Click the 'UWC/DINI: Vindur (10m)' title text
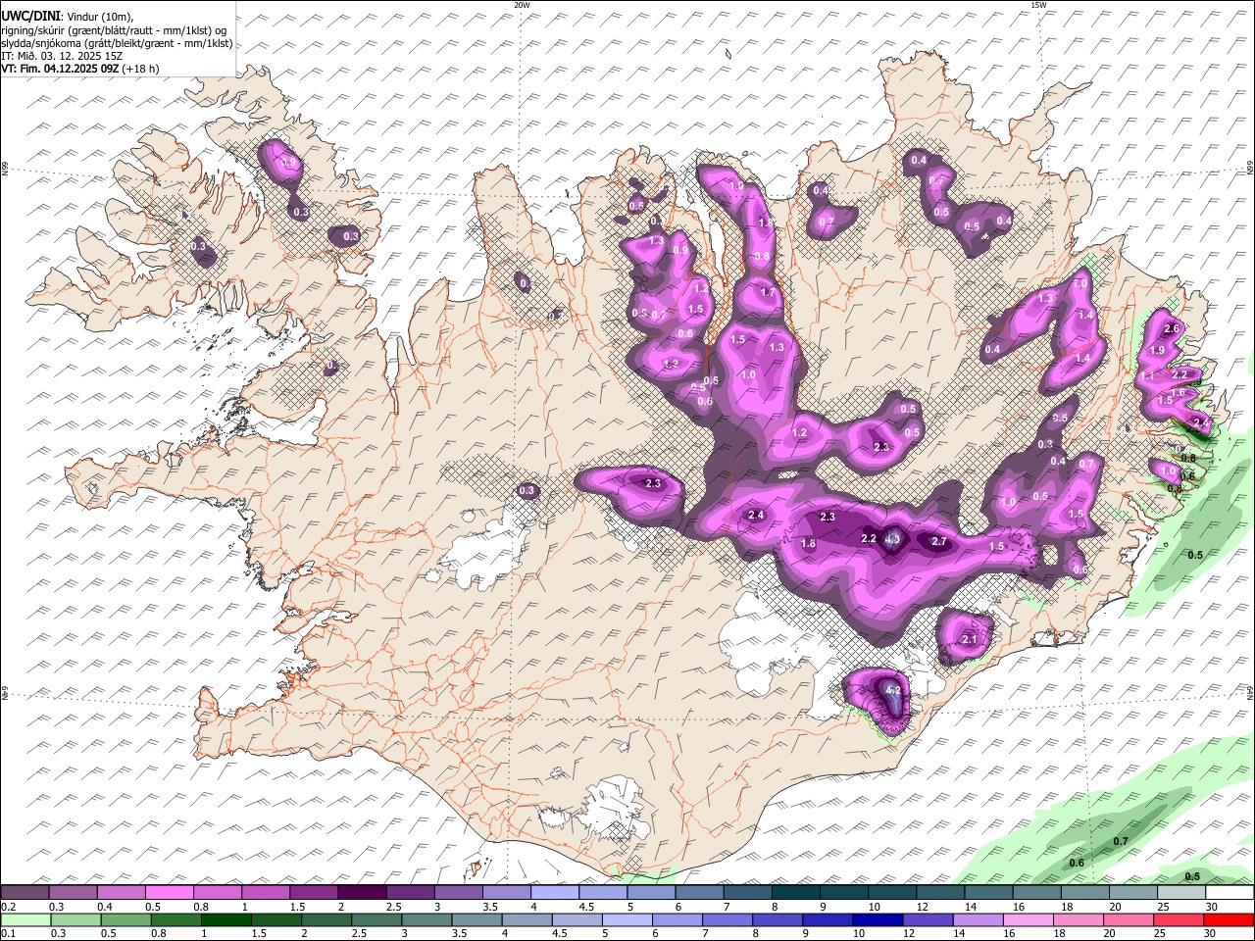 (x=67, y=17)
